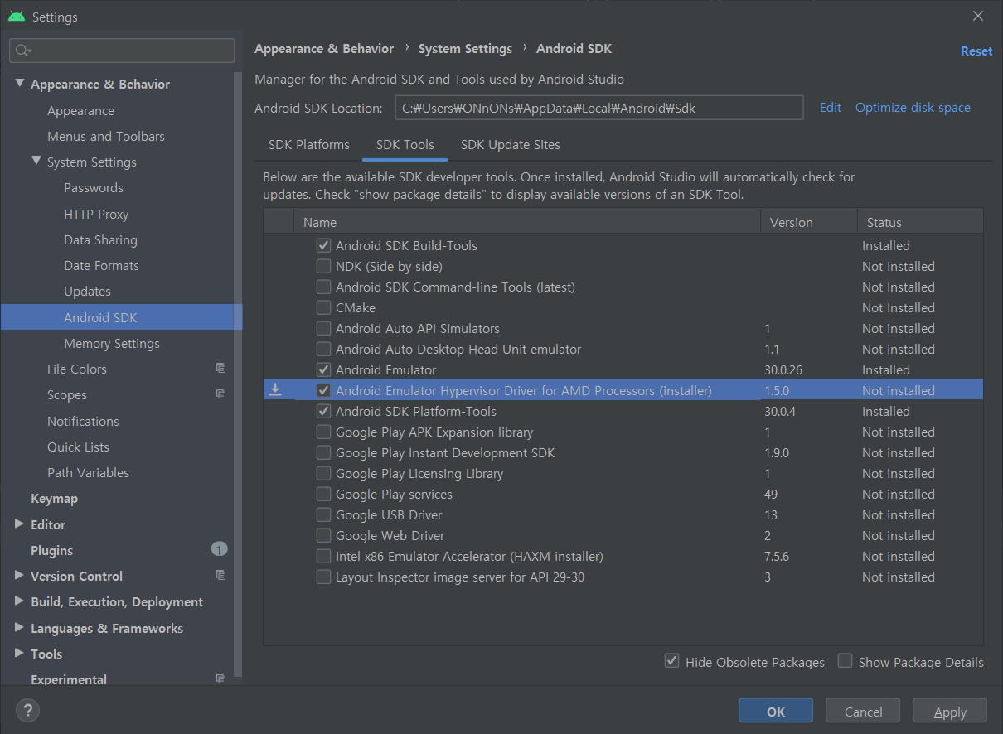Expand the Version Control tree arrow
1003x734 pixels.
(19, 575)
